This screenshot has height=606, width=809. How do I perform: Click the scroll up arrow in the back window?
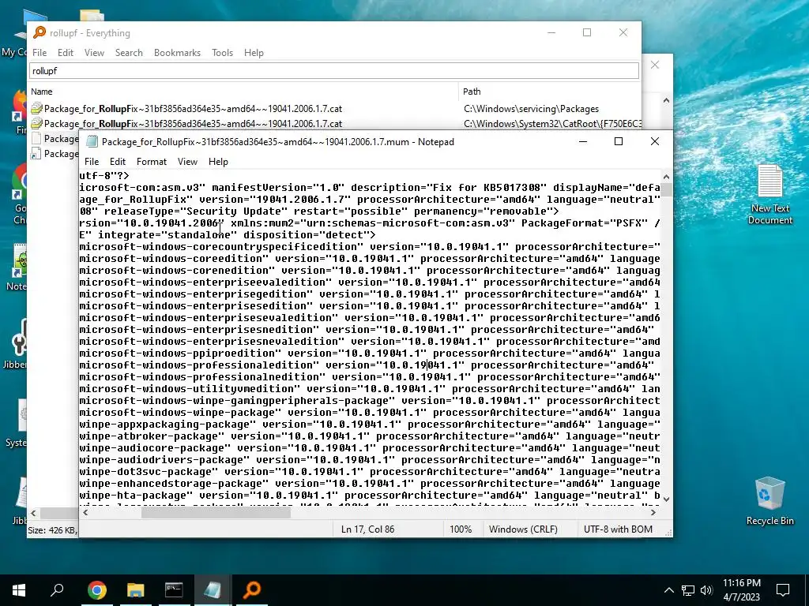pos(666,100)
